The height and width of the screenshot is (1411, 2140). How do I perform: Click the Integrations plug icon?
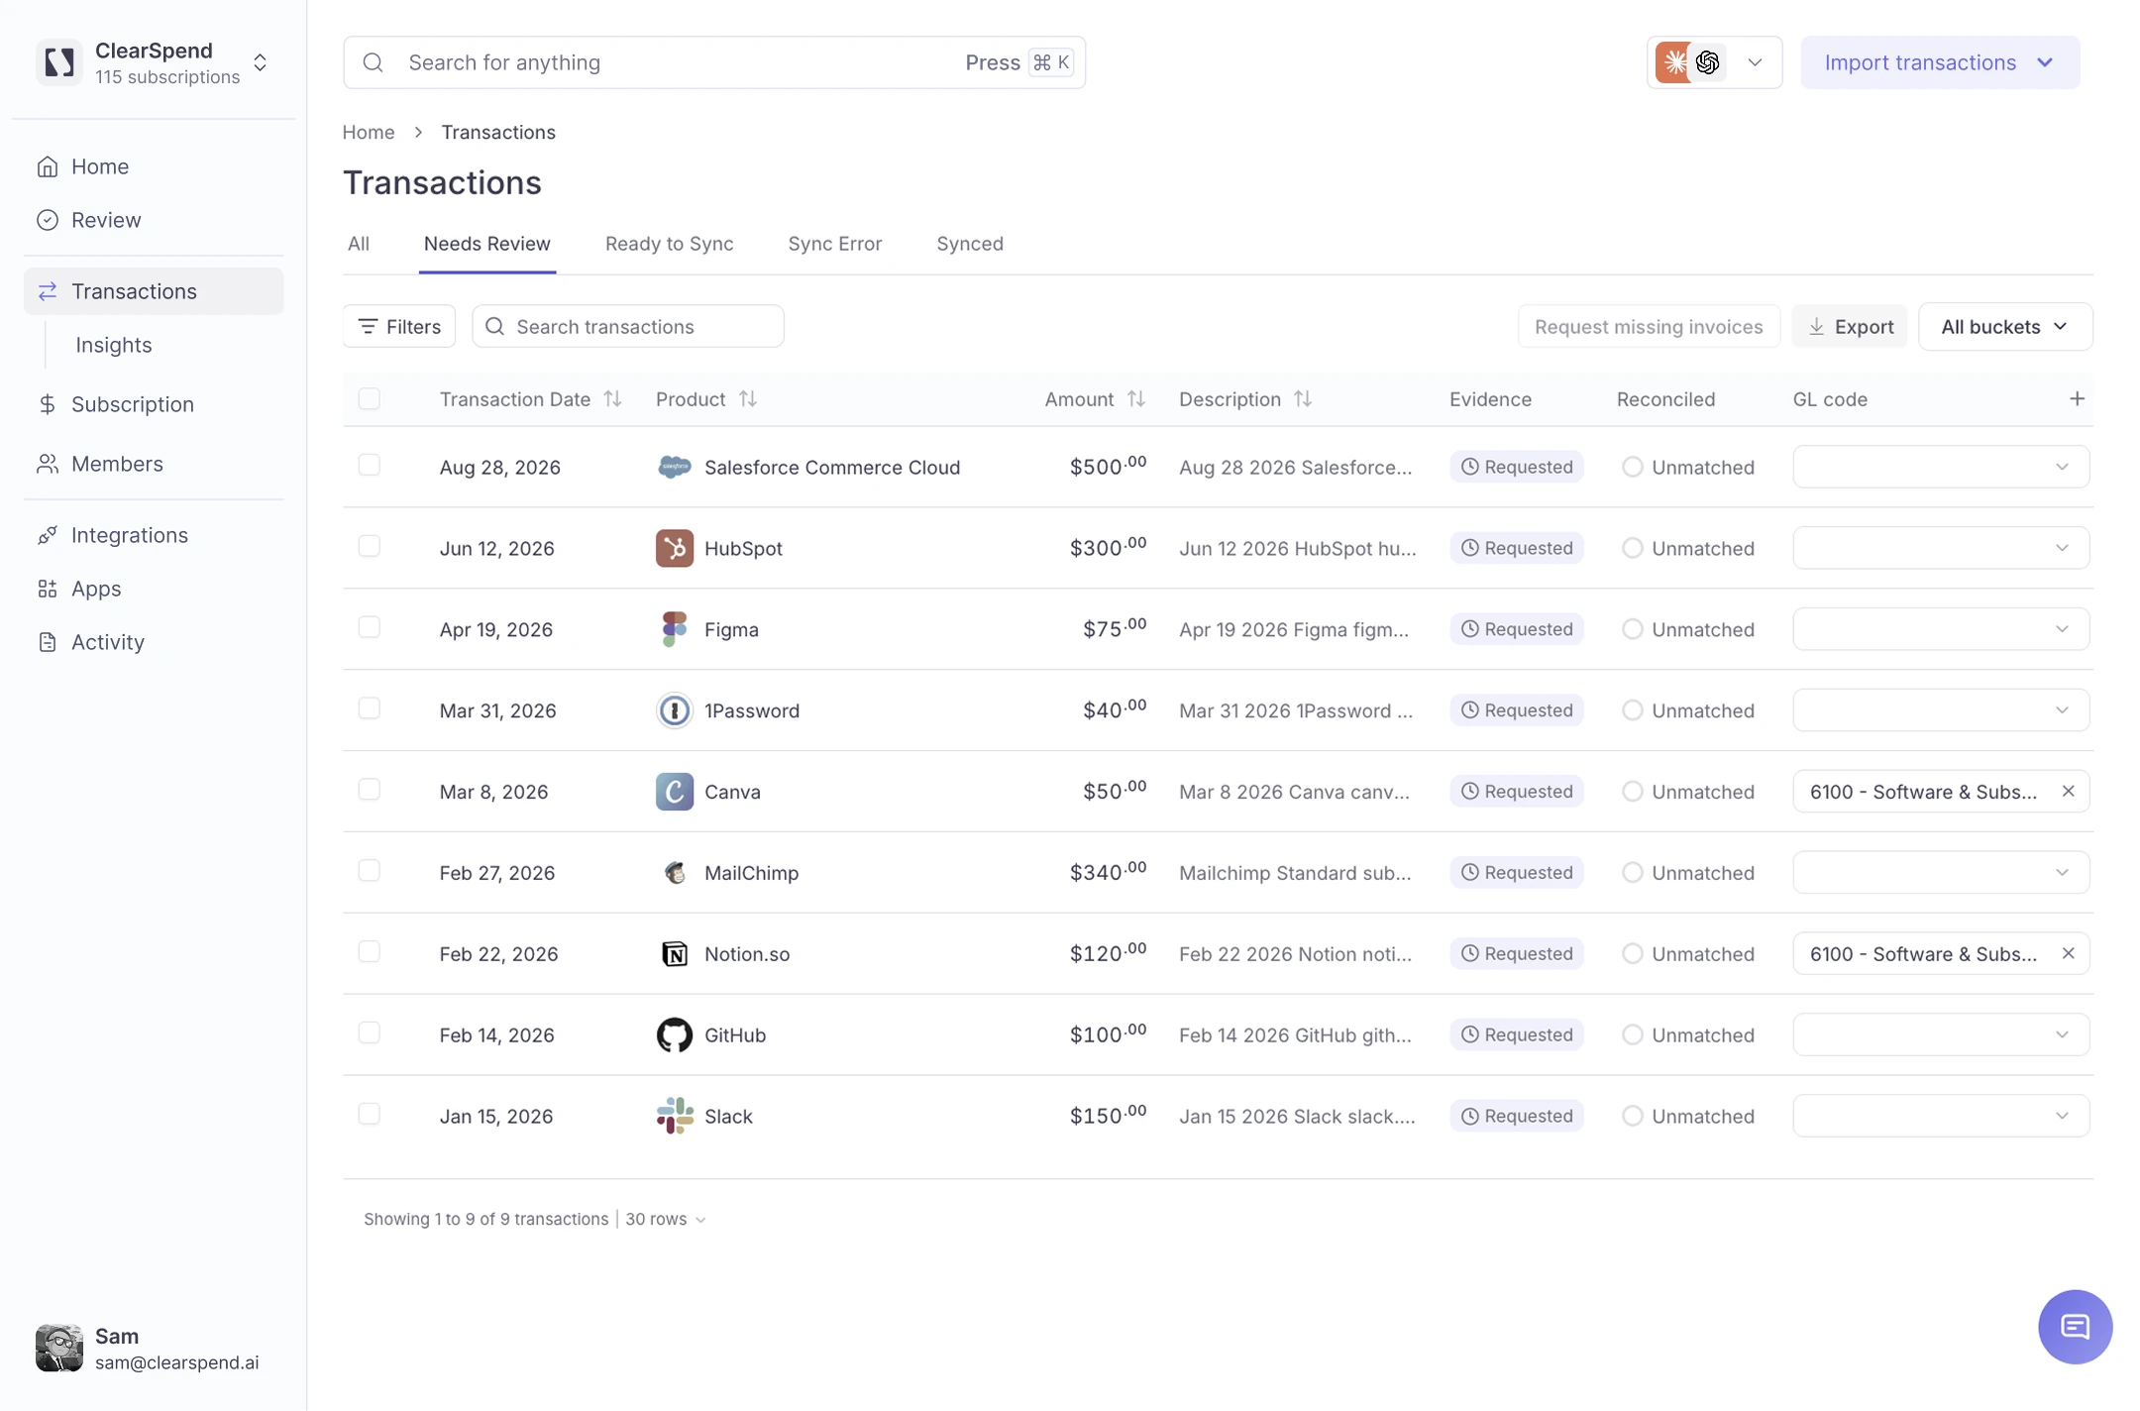pyautogui.click(x=48, y=535)
